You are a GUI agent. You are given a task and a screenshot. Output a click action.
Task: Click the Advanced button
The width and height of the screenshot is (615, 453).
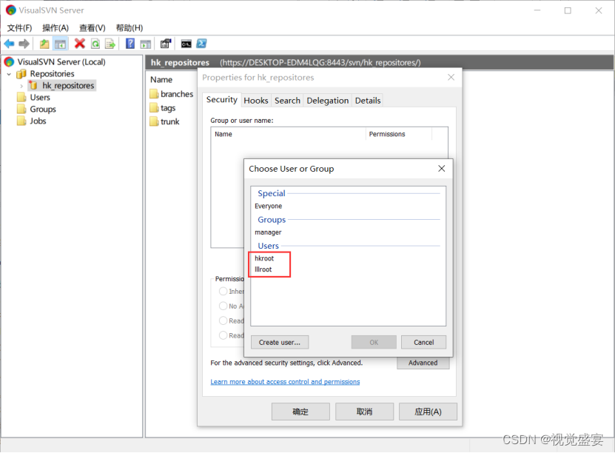point(423,363)
